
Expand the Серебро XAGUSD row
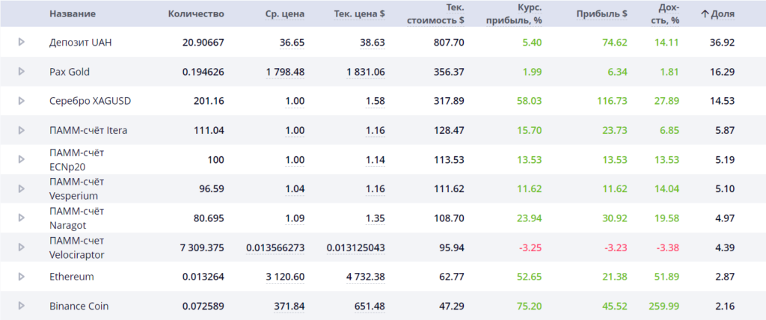tap(22, 100)
